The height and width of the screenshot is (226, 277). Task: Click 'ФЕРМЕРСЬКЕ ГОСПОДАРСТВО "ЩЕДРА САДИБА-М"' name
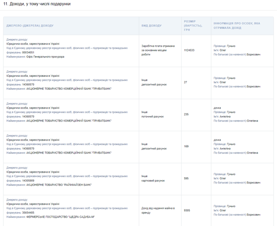[x=61, y=217]
